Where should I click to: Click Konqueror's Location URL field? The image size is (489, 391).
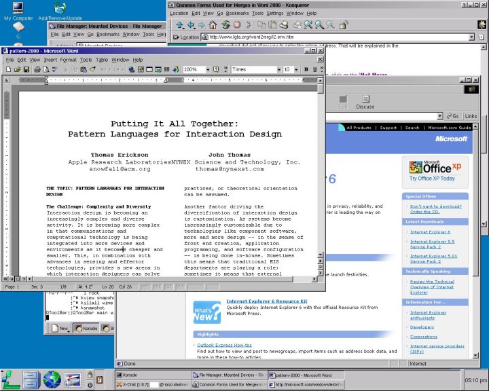point(338,37)
